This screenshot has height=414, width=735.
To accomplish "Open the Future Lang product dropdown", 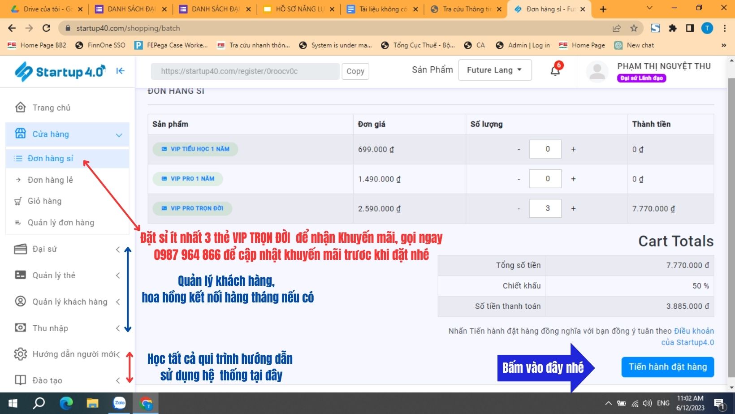I will [x=494, y=70].
